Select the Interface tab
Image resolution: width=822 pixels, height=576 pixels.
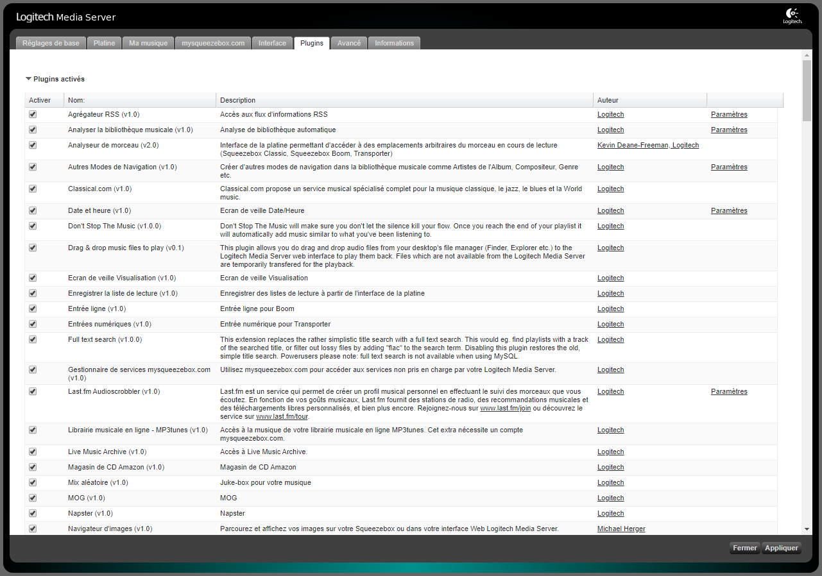pos(272,43)
